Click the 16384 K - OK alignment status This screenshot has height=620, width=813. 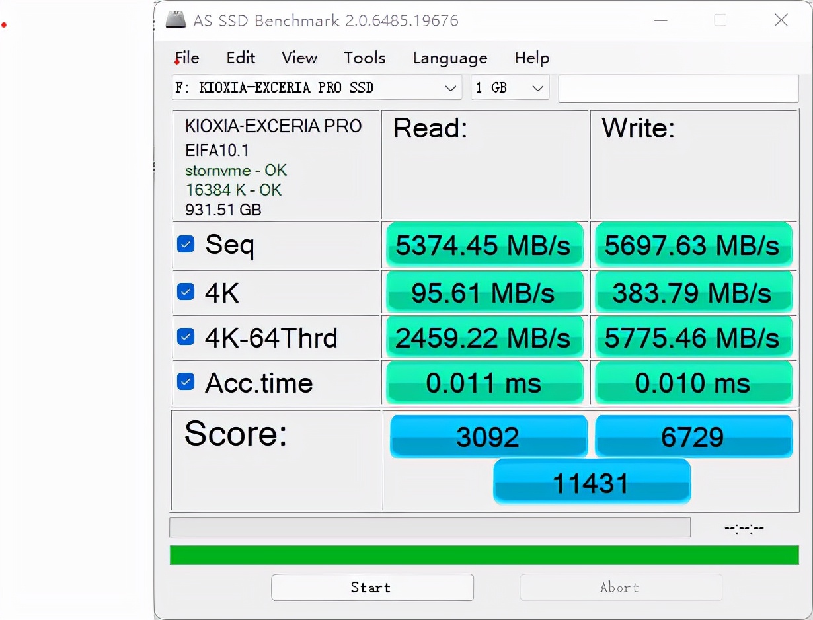(x=233, y=190)
